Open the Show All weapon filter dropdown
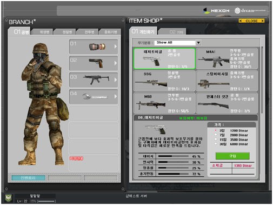 click(198, 43)
